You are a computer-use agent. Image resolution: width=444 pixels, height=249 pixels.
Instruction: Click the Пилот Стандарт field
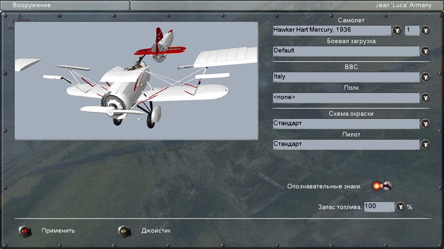point(346,144)
